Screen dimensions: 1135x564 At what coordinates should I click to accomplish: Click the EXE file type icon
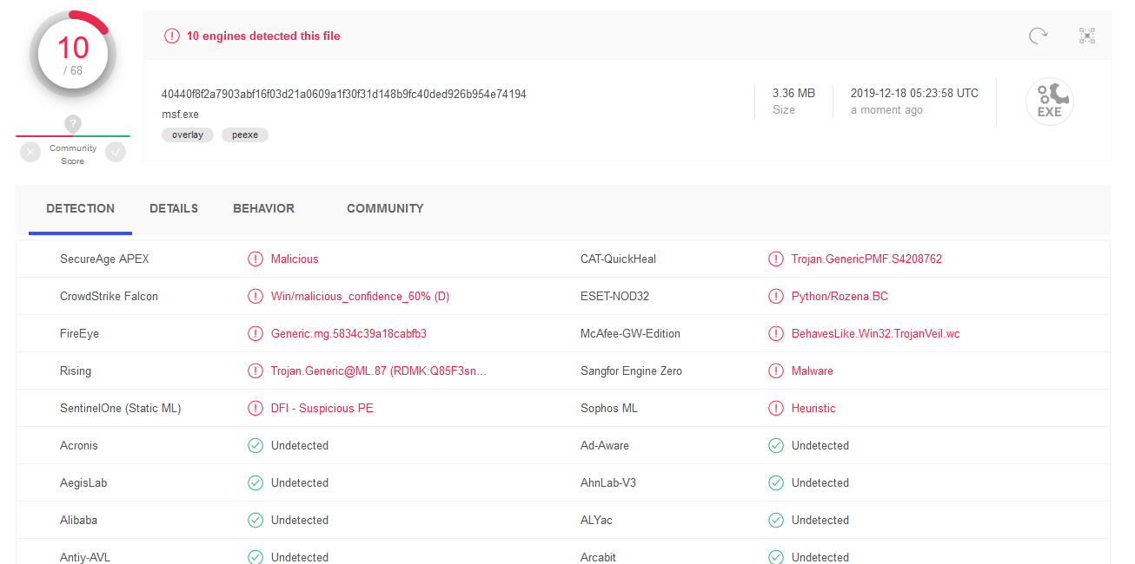1049,102
